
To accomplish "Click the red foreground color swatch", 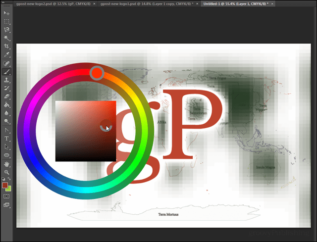I will [5, 185].
